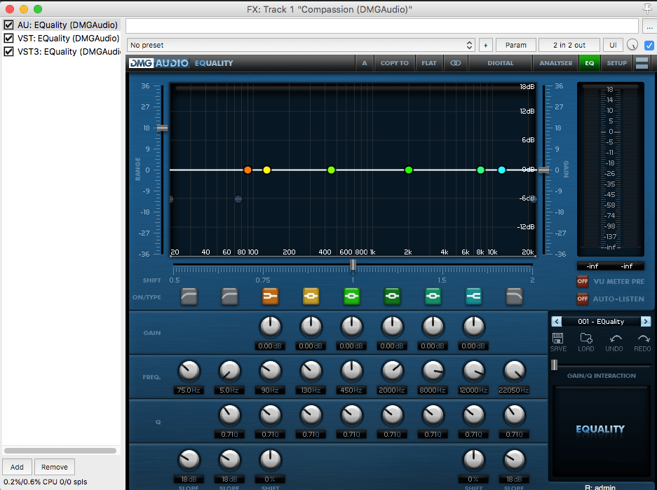The height and width of the screenshot is (490, 657).
Task: Switch to the ANALYSER tab
Action: (555, 63)
